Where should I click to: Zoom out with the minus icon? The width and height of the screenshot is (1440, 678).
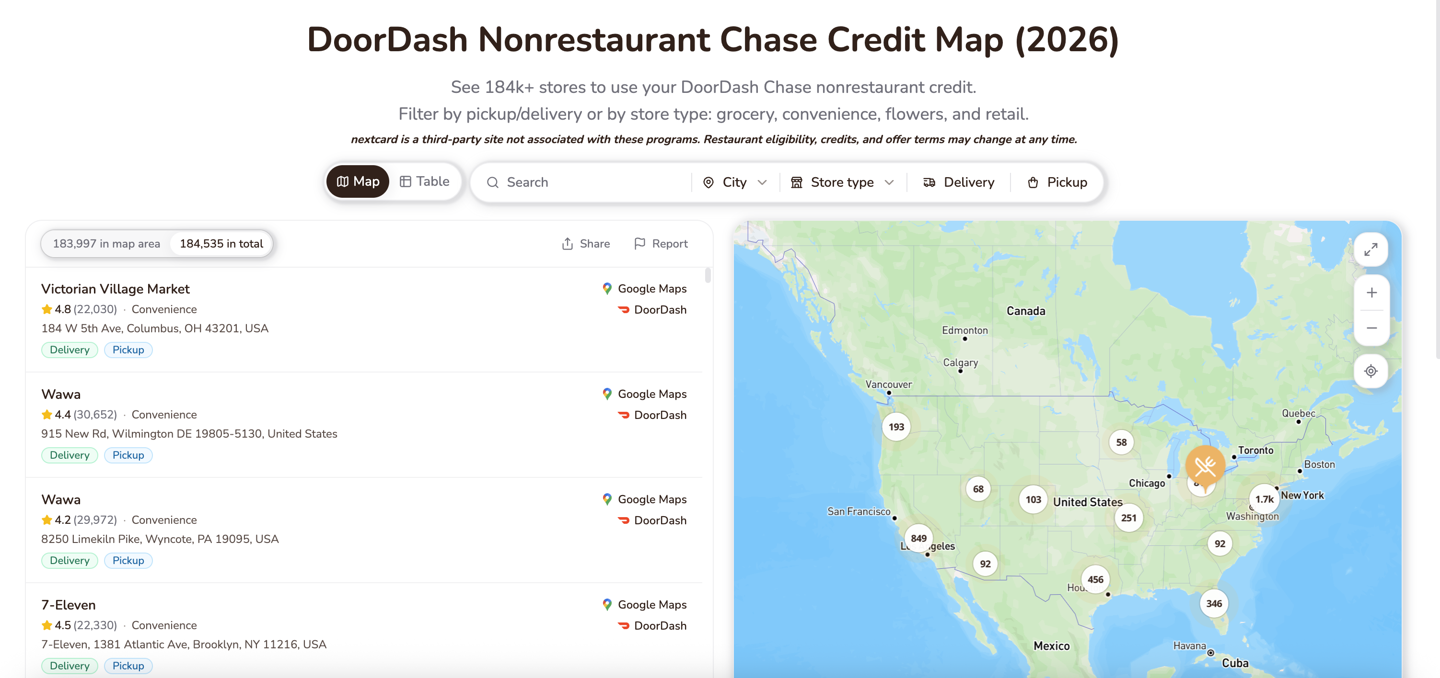tap(1371, 328)
